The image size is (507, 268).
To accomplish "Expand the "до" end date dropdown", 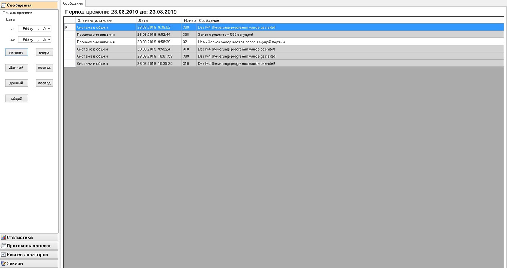I will (x=49, y=40).
